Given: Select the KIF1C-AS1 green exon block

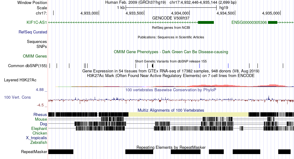Looking at the screenshot, I should click(206, 23).
